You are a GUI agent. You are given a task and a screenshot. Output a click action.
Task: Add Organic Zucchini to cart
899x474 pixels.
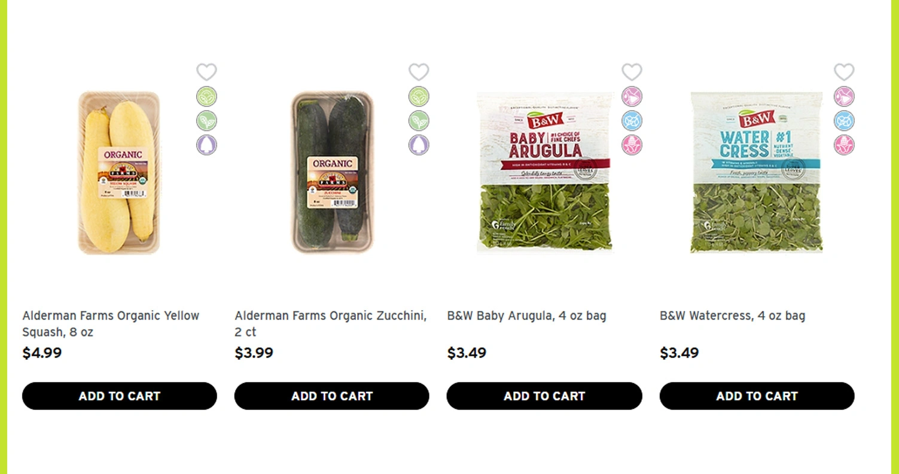(332, 396)
